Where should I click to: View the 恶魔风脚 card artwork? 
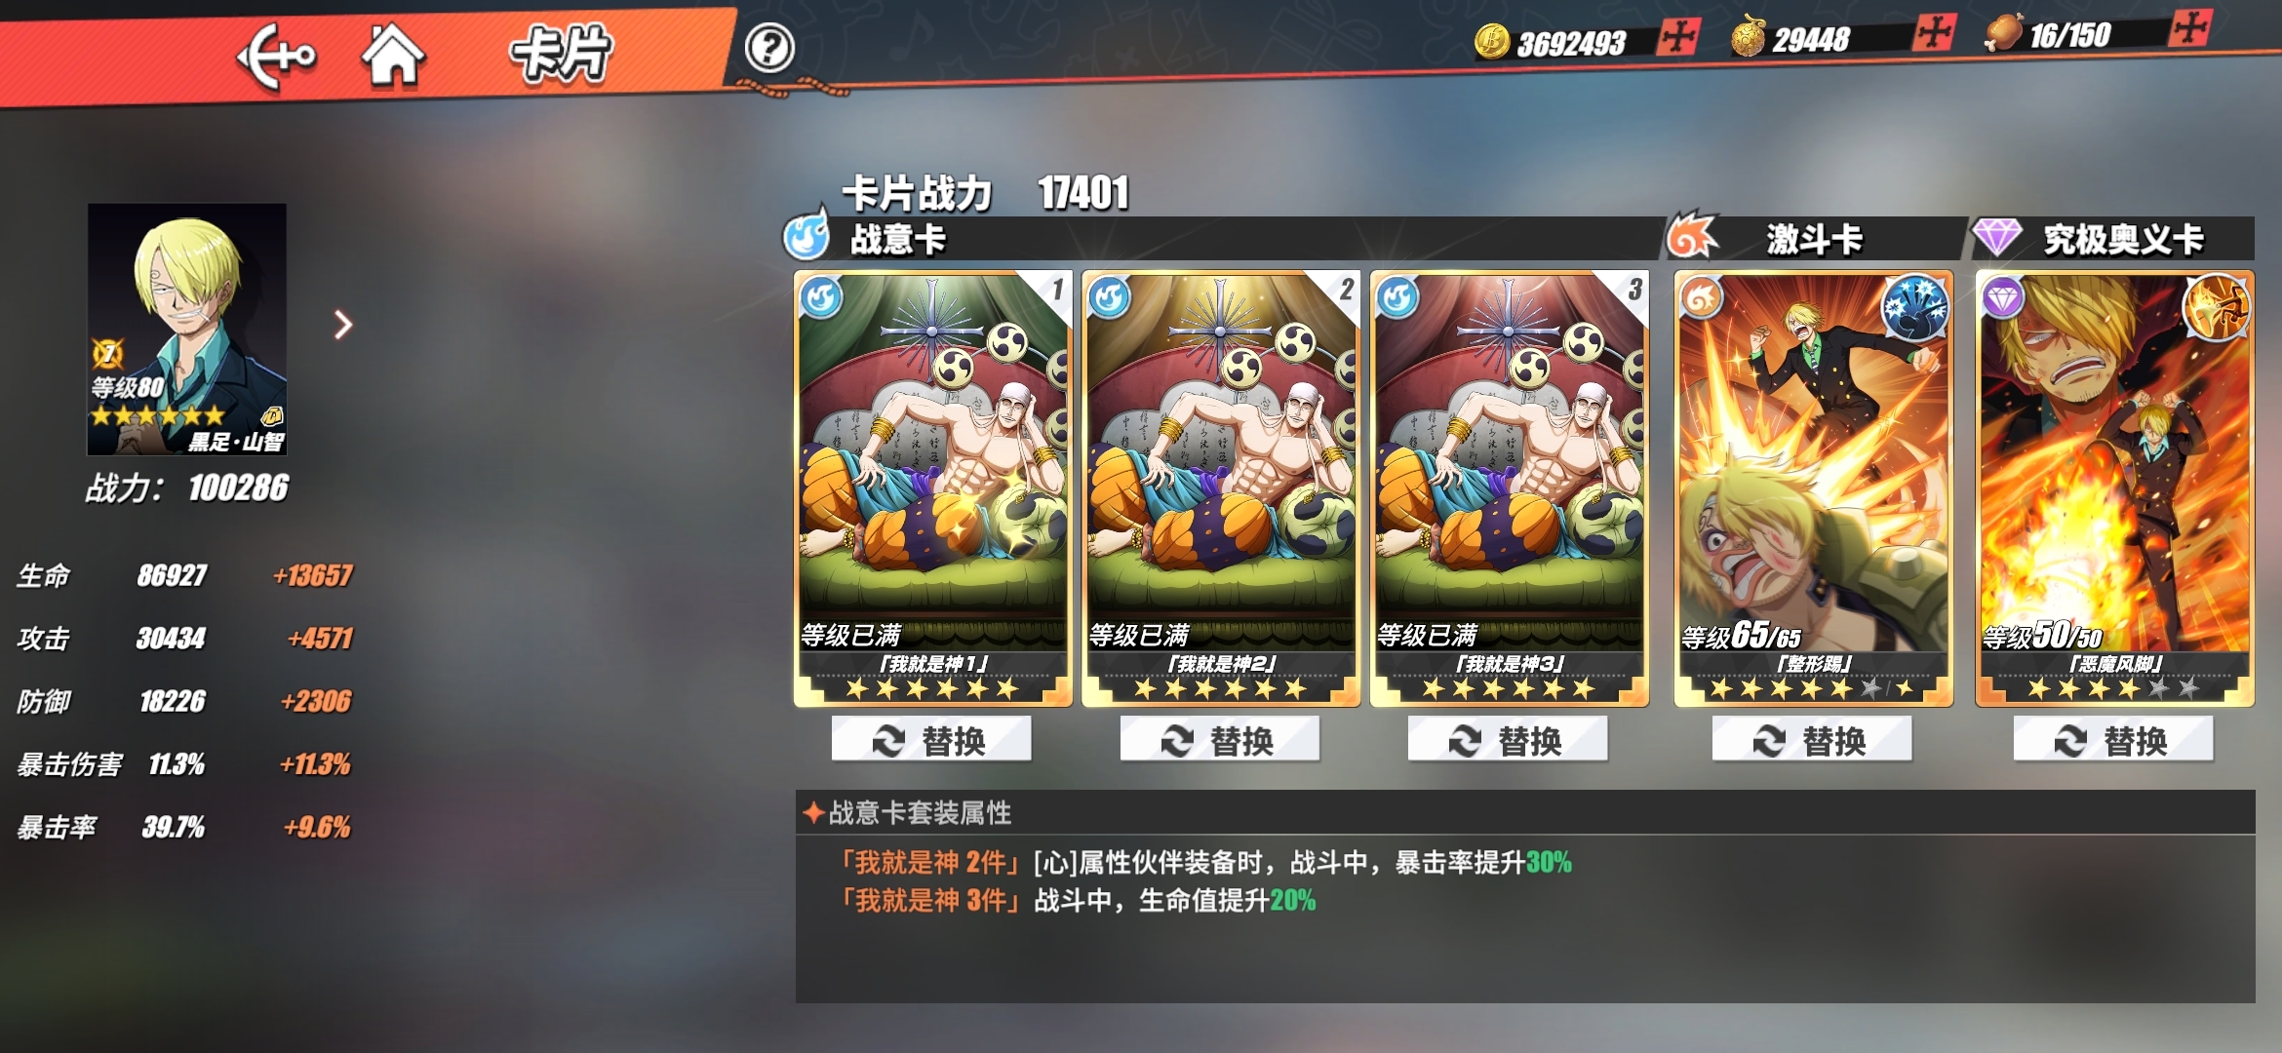[2114, 487]
